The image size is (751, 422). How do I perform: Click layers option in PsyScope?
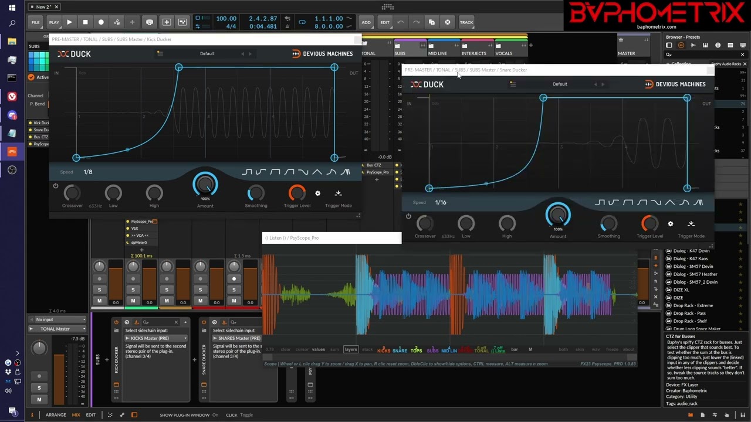(351, 349)
